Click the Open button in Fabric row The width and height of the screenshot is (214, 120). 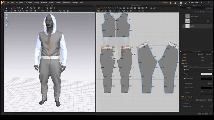201,54
